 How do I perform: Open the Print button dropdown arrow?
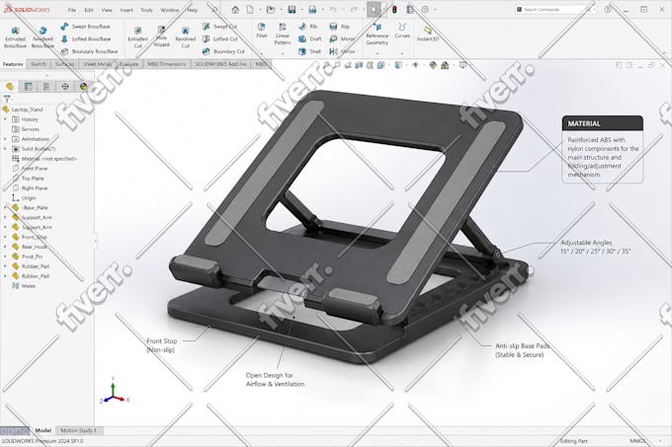click(322, 10)
